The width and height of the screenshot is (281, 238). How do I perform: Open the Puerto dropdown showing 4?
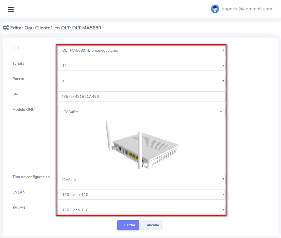click(x=141, y=81)
